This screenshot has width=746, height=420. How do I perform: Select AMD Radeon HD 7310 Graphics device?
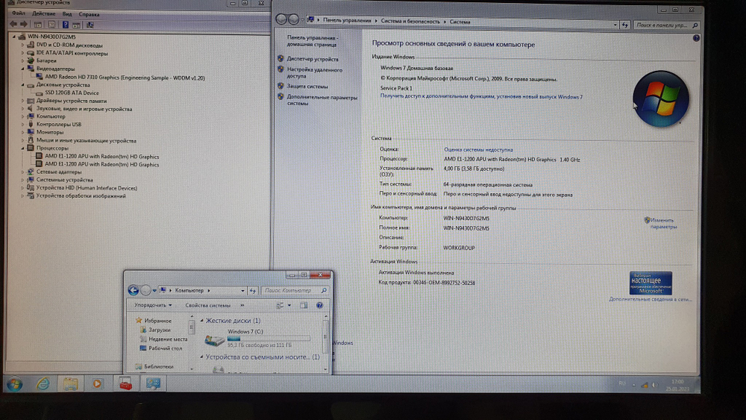(124, 78)
